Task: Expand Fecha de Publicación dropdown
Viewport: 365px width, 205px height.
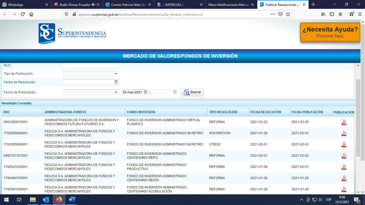Action: coord(116,92)
